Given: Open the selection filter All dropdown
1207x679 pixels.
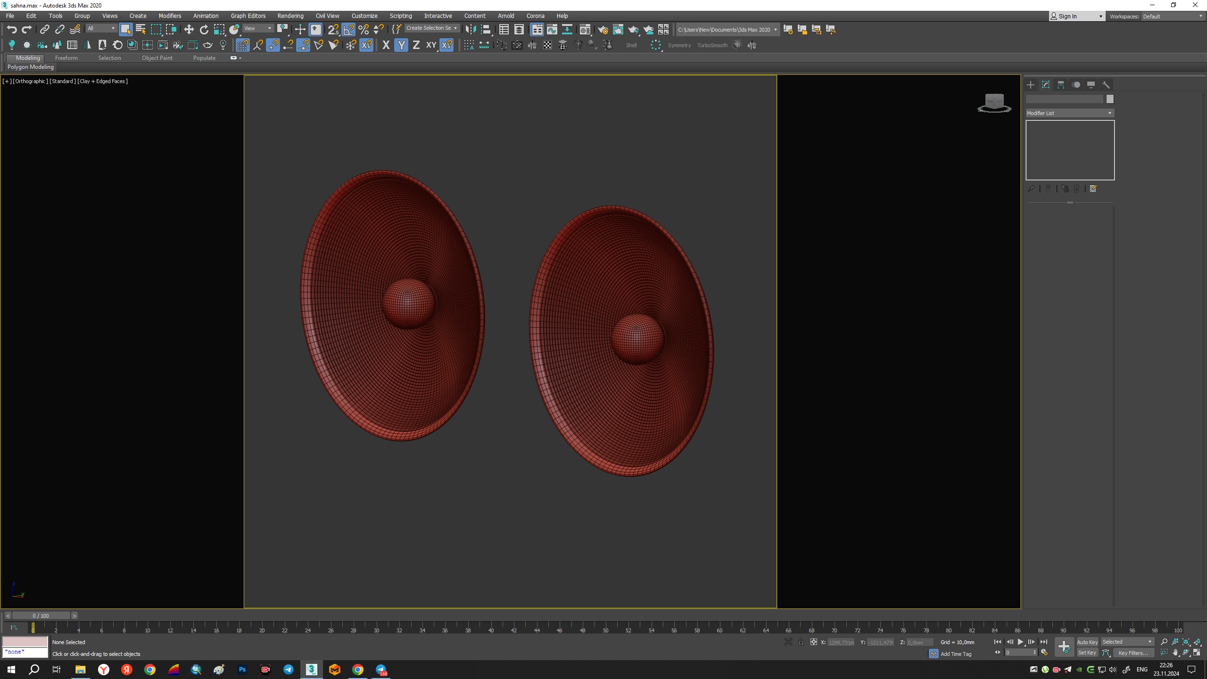Looking at the screenshot, I should click(x=101, y=28).
